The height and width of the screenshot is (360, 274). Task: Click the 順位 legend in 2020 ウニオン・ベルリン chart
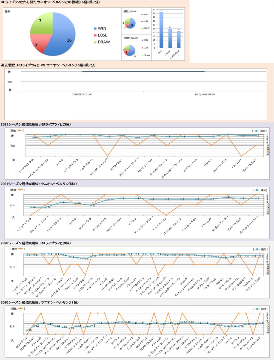[x=260, y=309]
